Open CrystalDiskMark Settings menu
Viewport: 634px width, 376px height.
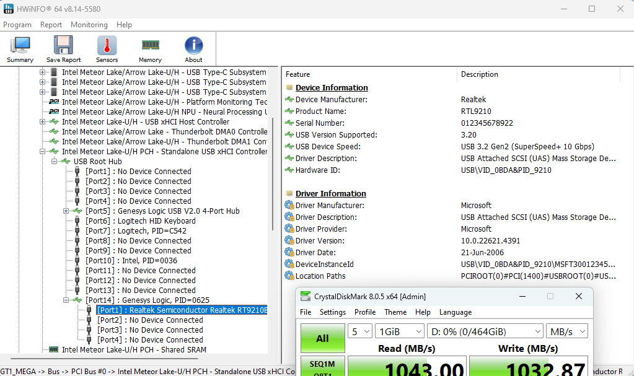[333, 312]
